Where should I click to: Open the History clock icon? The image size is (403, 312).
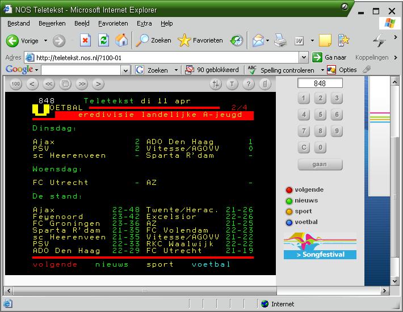point(237,41)
